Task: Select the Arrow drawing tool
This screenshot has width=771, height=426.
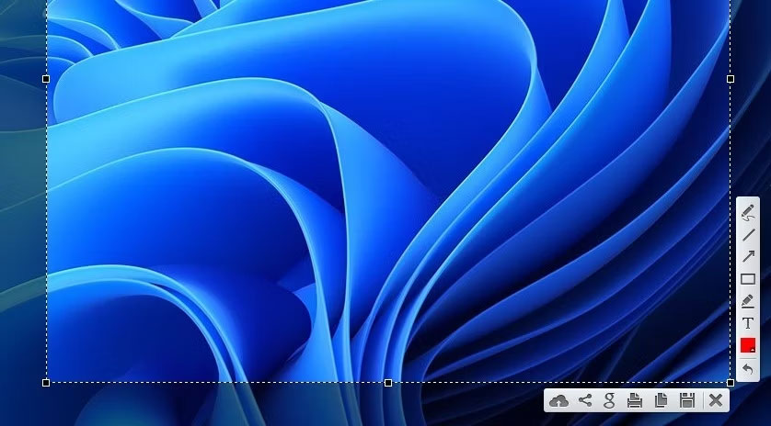Action: tap(748, 257)
